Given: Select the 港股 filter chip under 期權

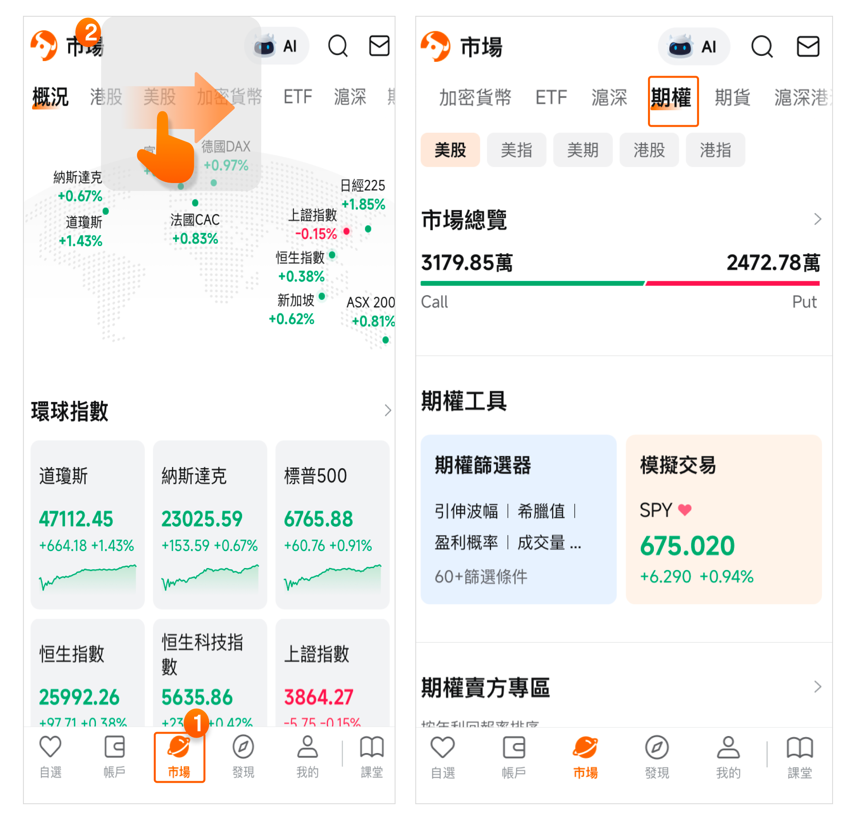Looking at the screenshot, I should [x=649, y=150].
